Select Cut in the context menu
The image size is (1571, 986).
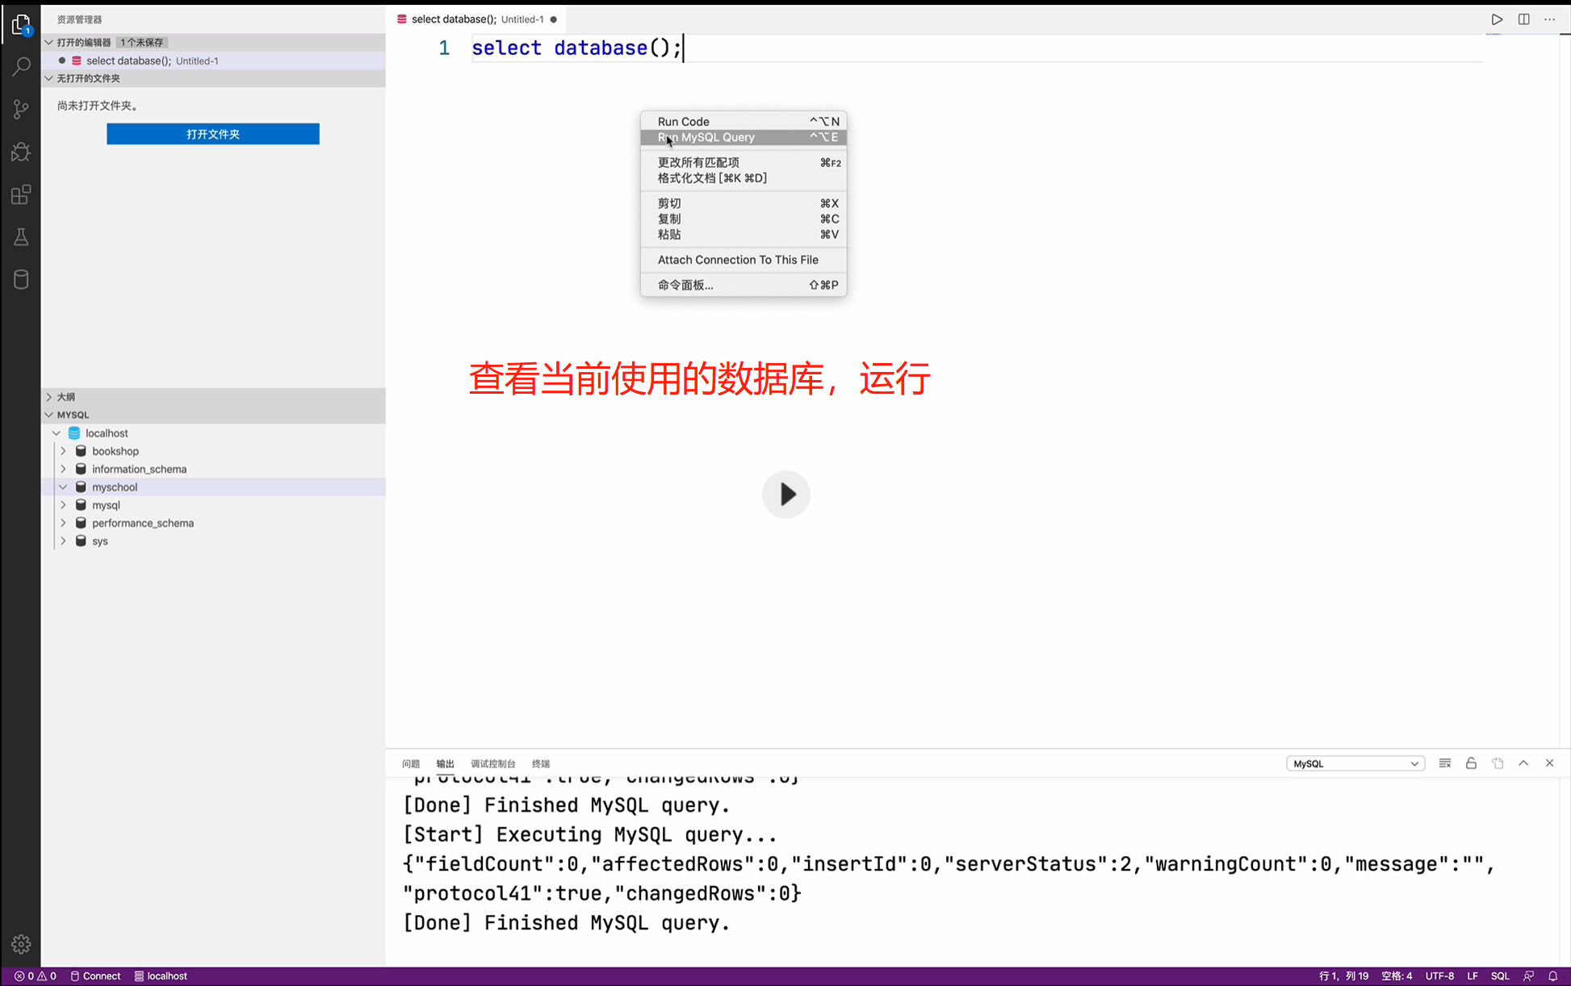(x=744, y=203)
